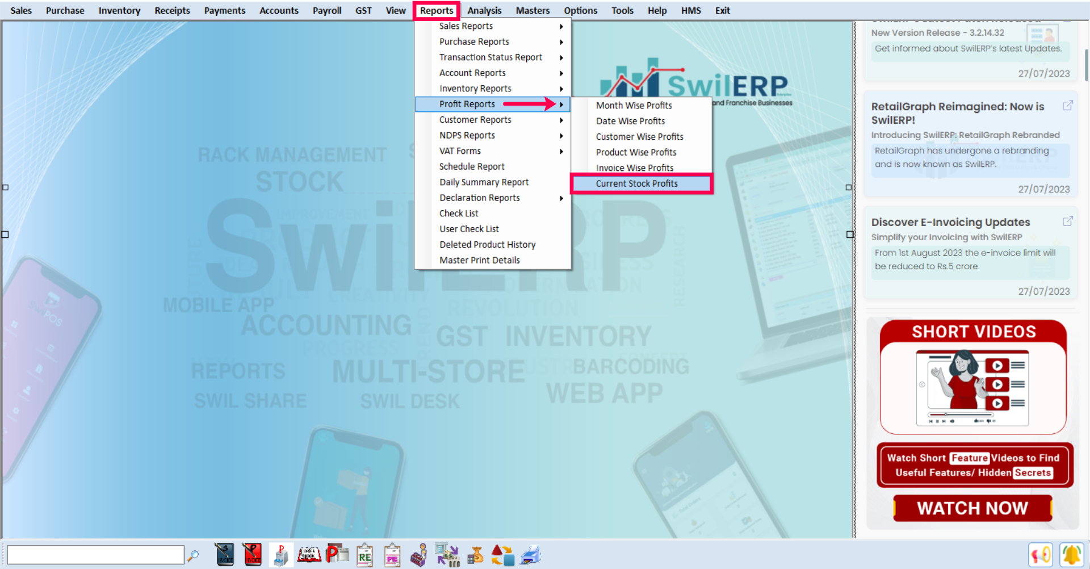Open the Order Book toolbar icon

tap(309, 555)
